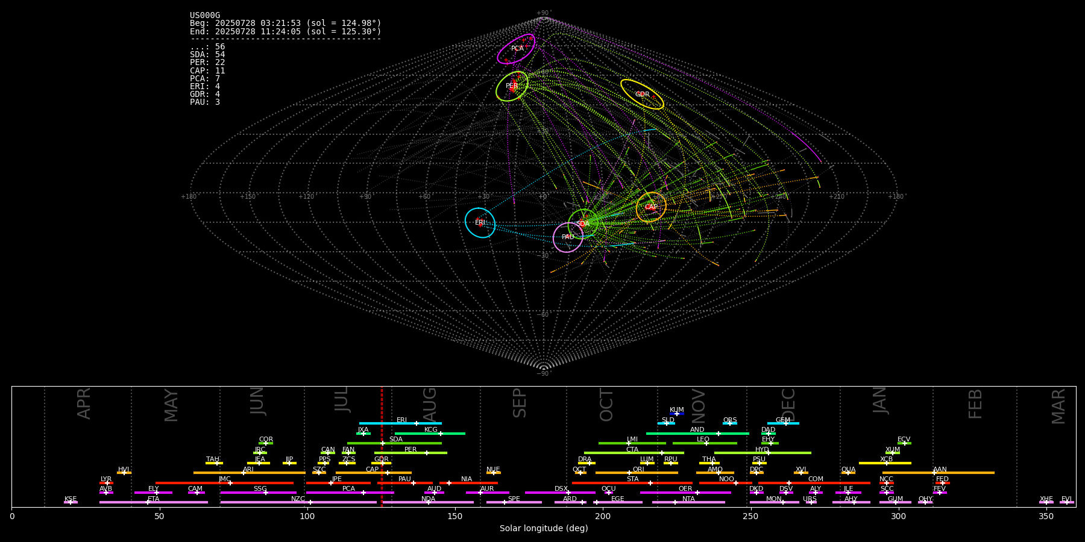Click the 'CAP: 11' count in the legend
This screenshot has width=1085, height=542.
click(x=207, y=70)
